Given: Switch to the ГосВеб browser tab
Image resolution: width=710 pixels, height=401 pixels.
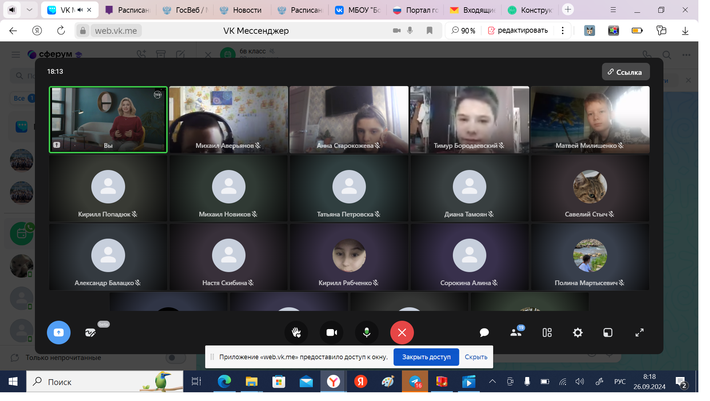Looking at the screenshot, I should 186,10.
